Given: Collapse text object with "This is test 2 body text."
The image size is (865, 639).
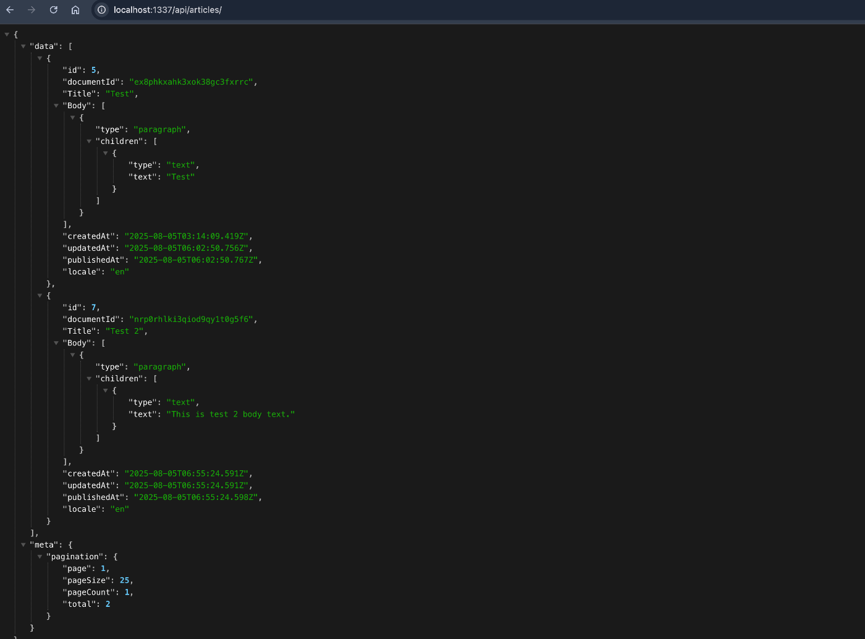Looking at the screenshot, I should point(105,391).
